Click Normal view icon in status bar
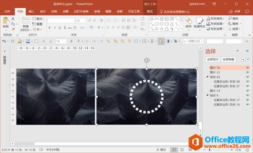The image size is (253, 153). (174, 150)
